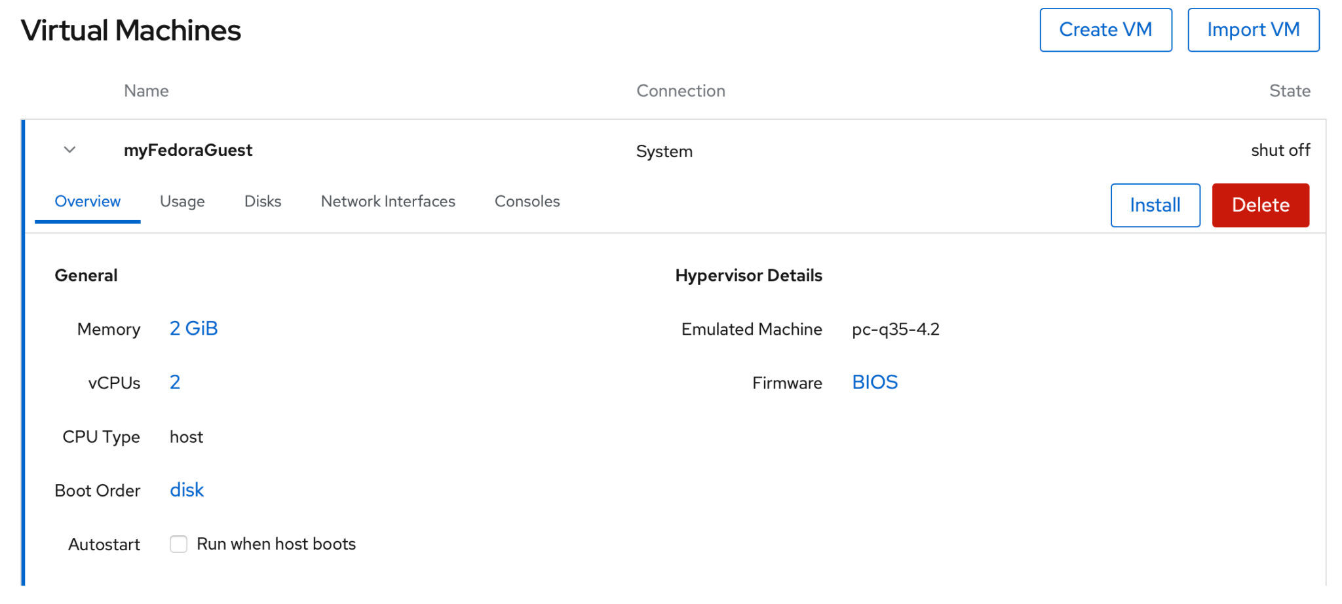Open the Disks tab
The width and height of the screenshot is (1342, 604).
[x=263, y=202]
